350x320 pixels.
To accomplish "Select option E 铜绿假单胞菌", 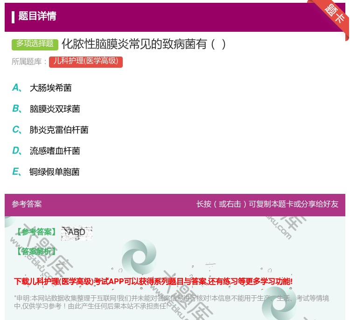I will (46, 172).
